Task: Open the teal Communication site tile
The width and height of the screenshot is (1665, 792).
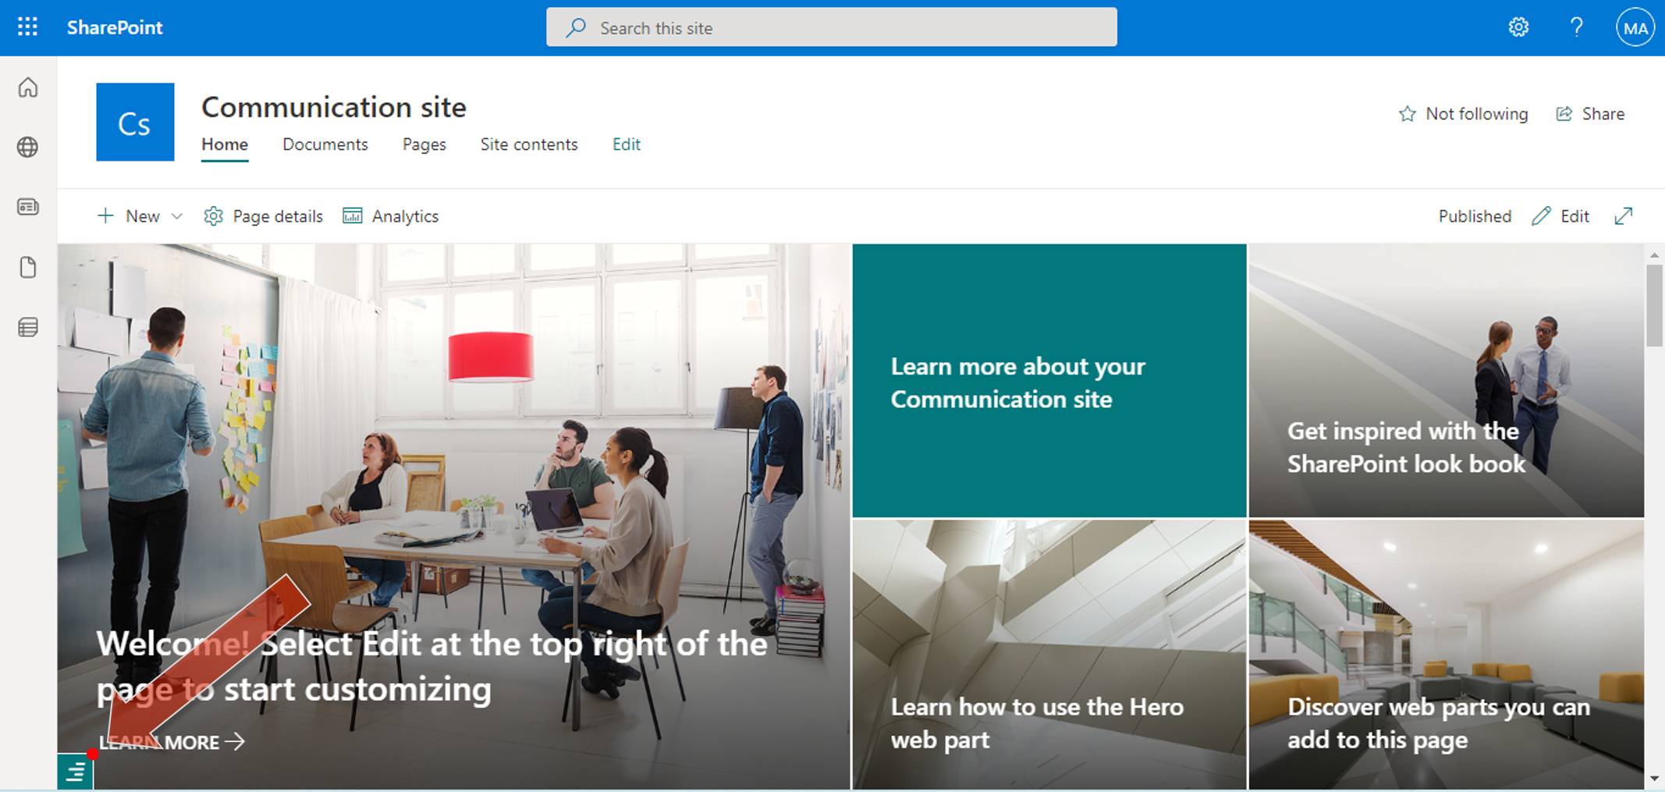Action: [1049, 382]
